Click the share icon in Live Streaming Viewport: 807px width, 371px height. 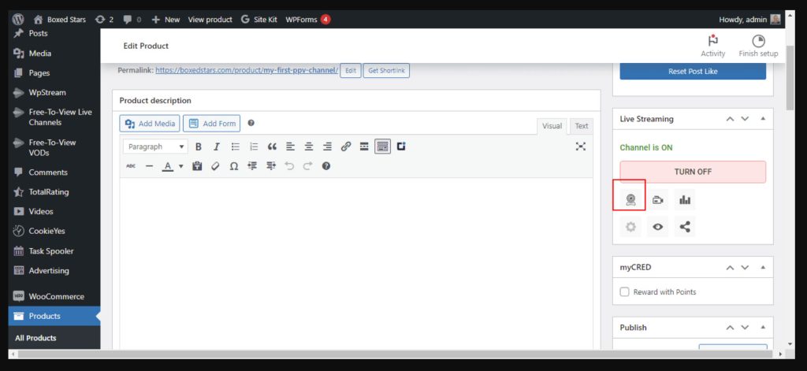685,227
